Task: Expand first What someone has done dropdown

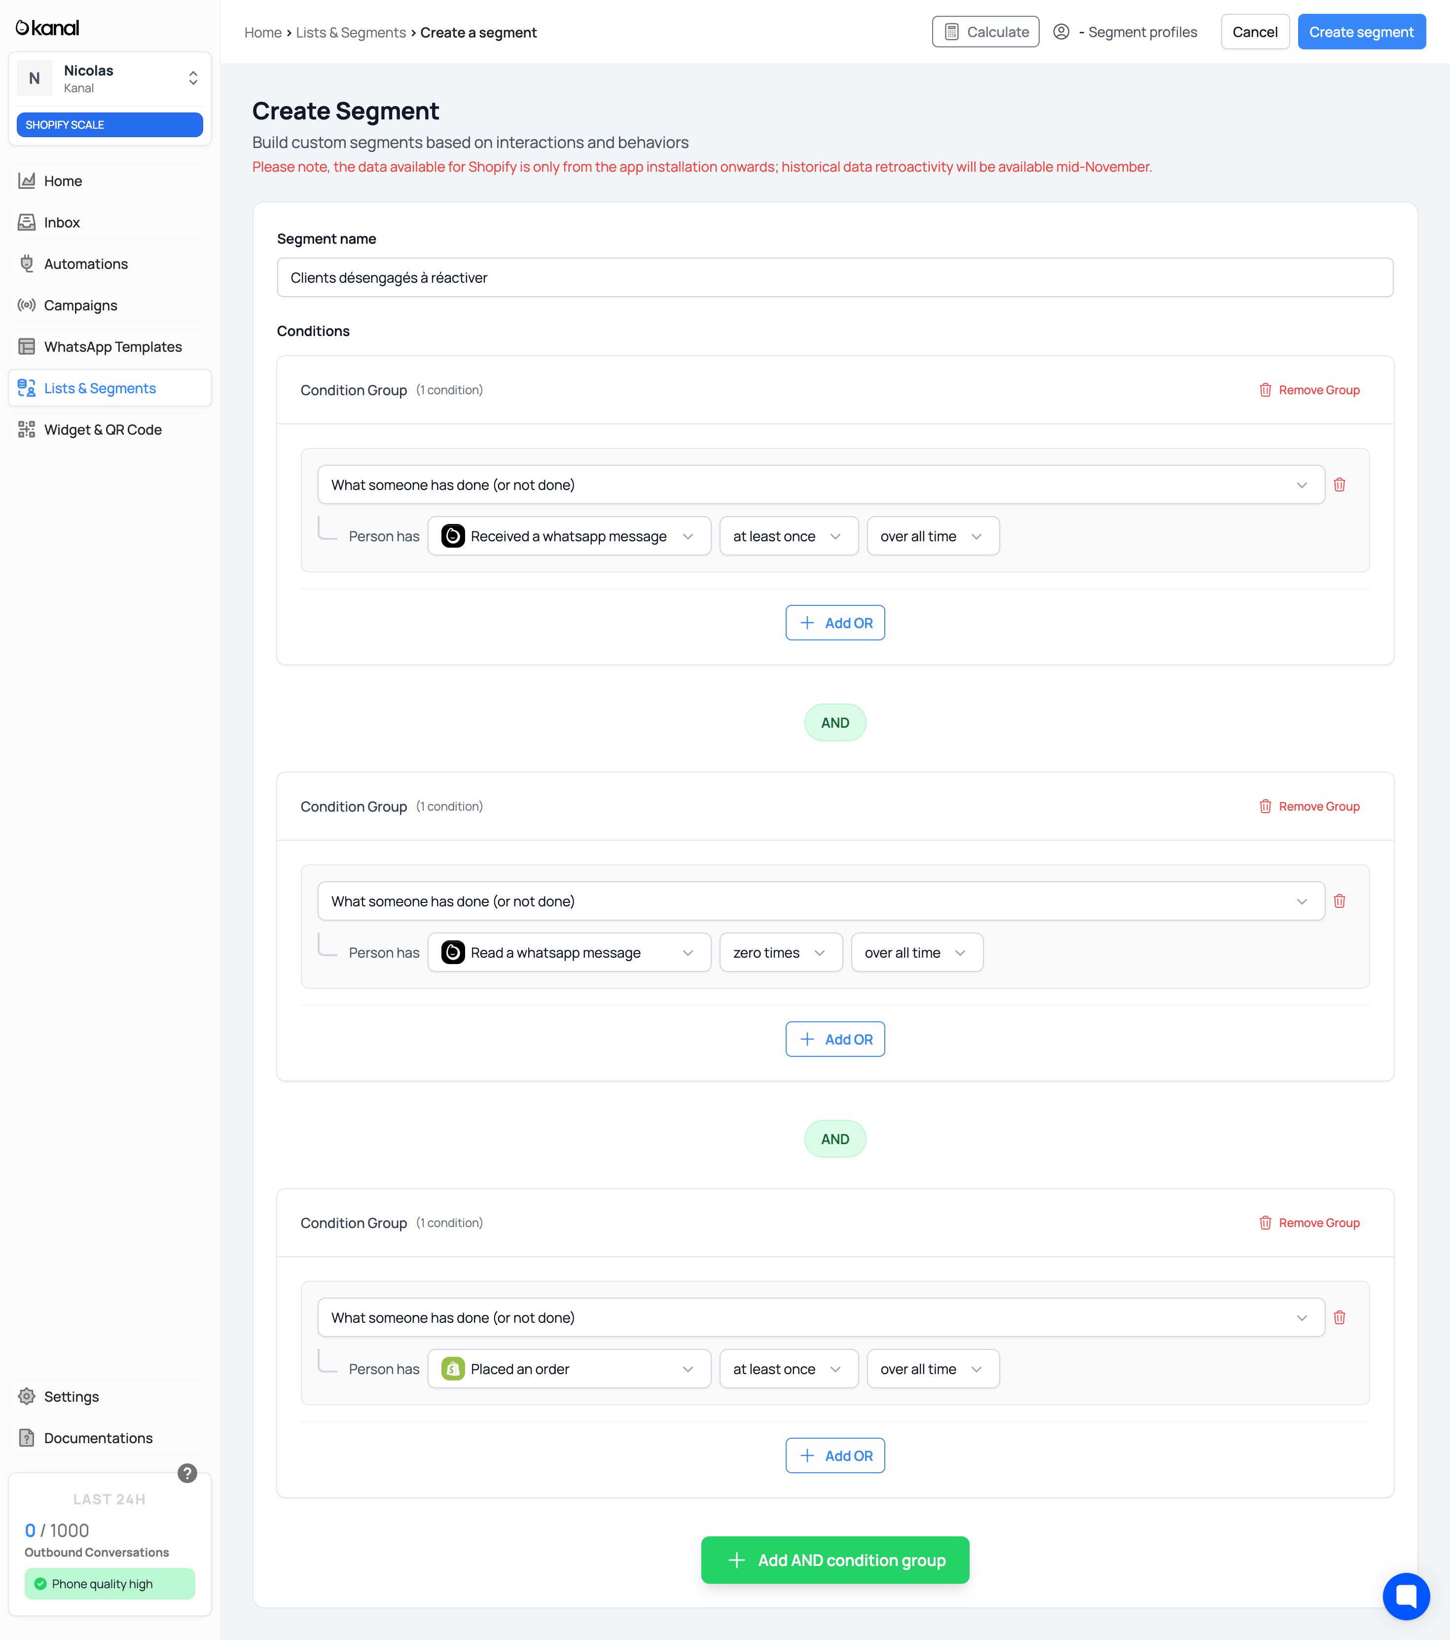Action: coord(821,485)
